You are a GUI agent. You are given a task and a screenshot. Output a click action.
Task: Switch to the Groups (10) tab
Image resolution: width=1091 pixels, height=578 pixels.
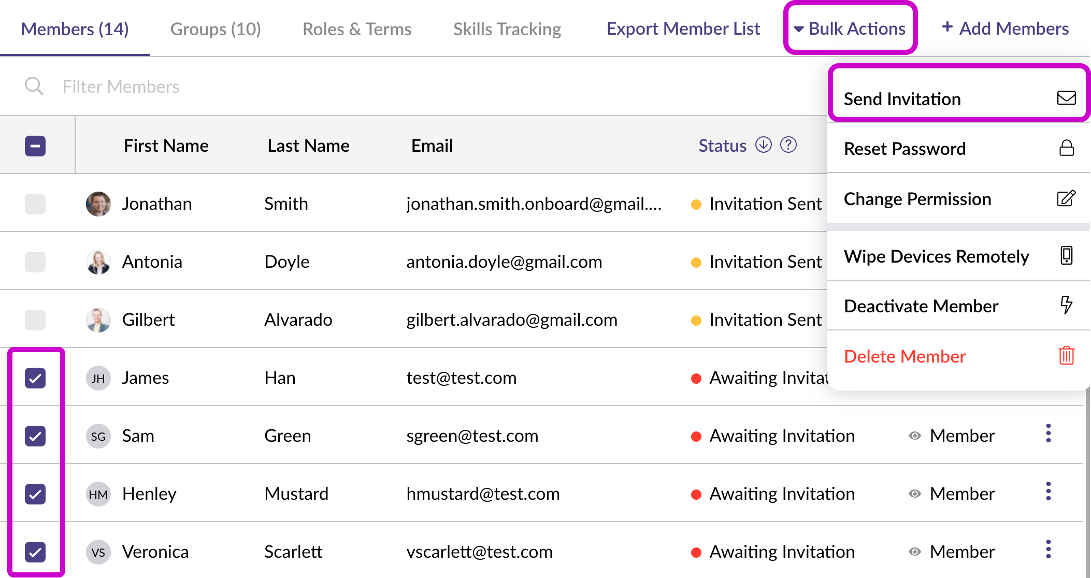[216, 29]
